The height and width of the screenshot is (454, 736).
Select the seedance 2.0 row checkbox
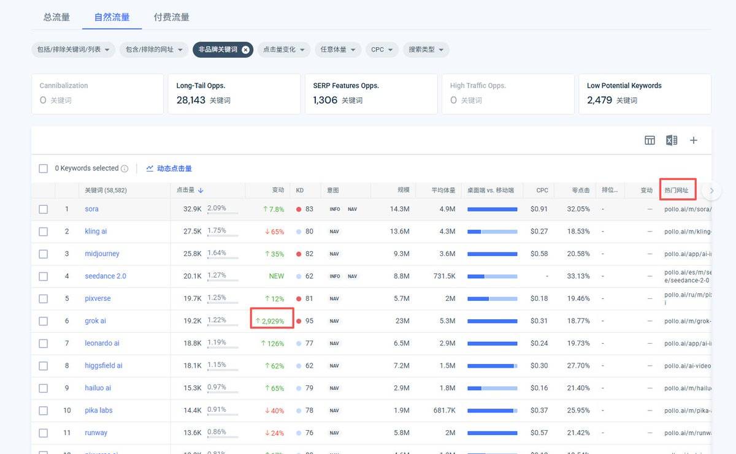coord(43,276)
